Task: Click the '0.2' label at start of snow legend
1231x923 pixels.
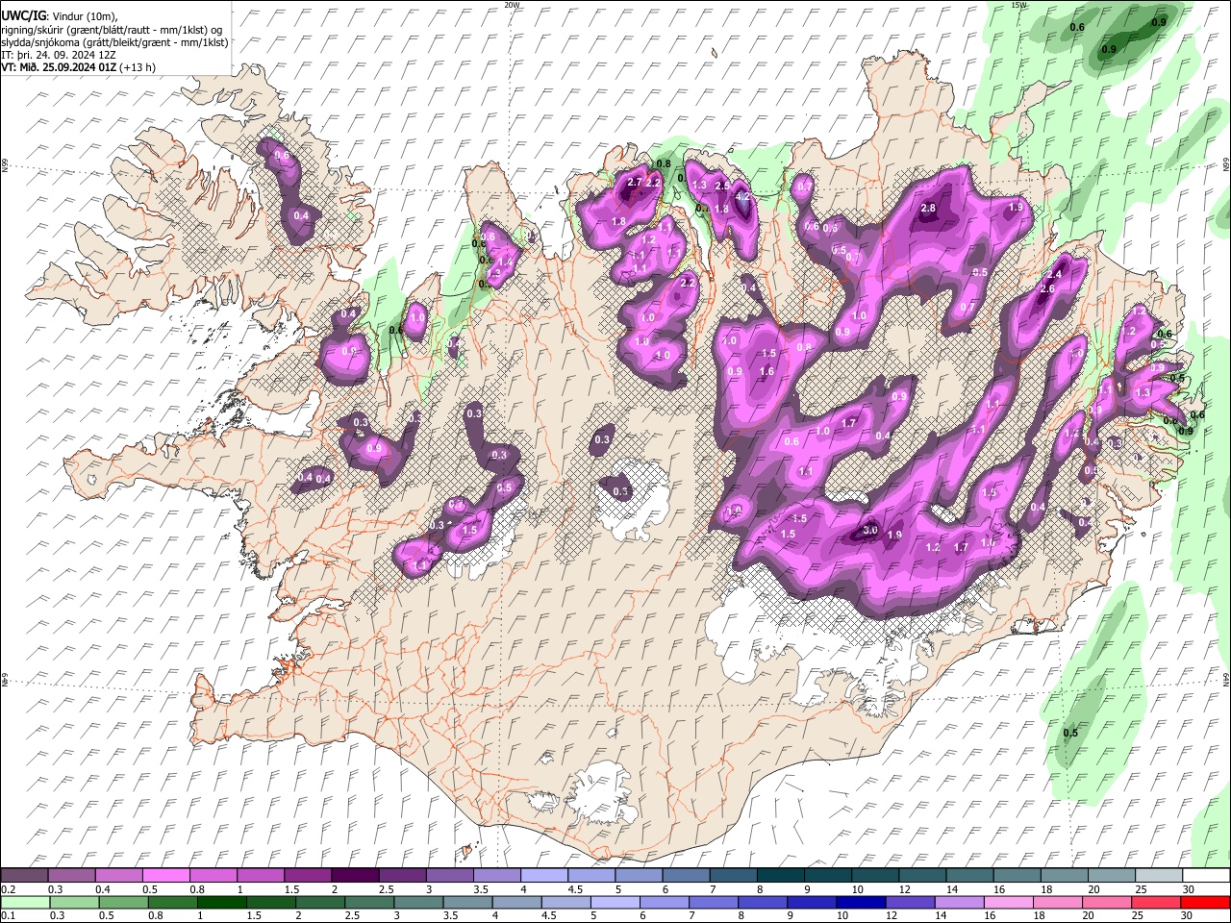Action: [8, 889]
